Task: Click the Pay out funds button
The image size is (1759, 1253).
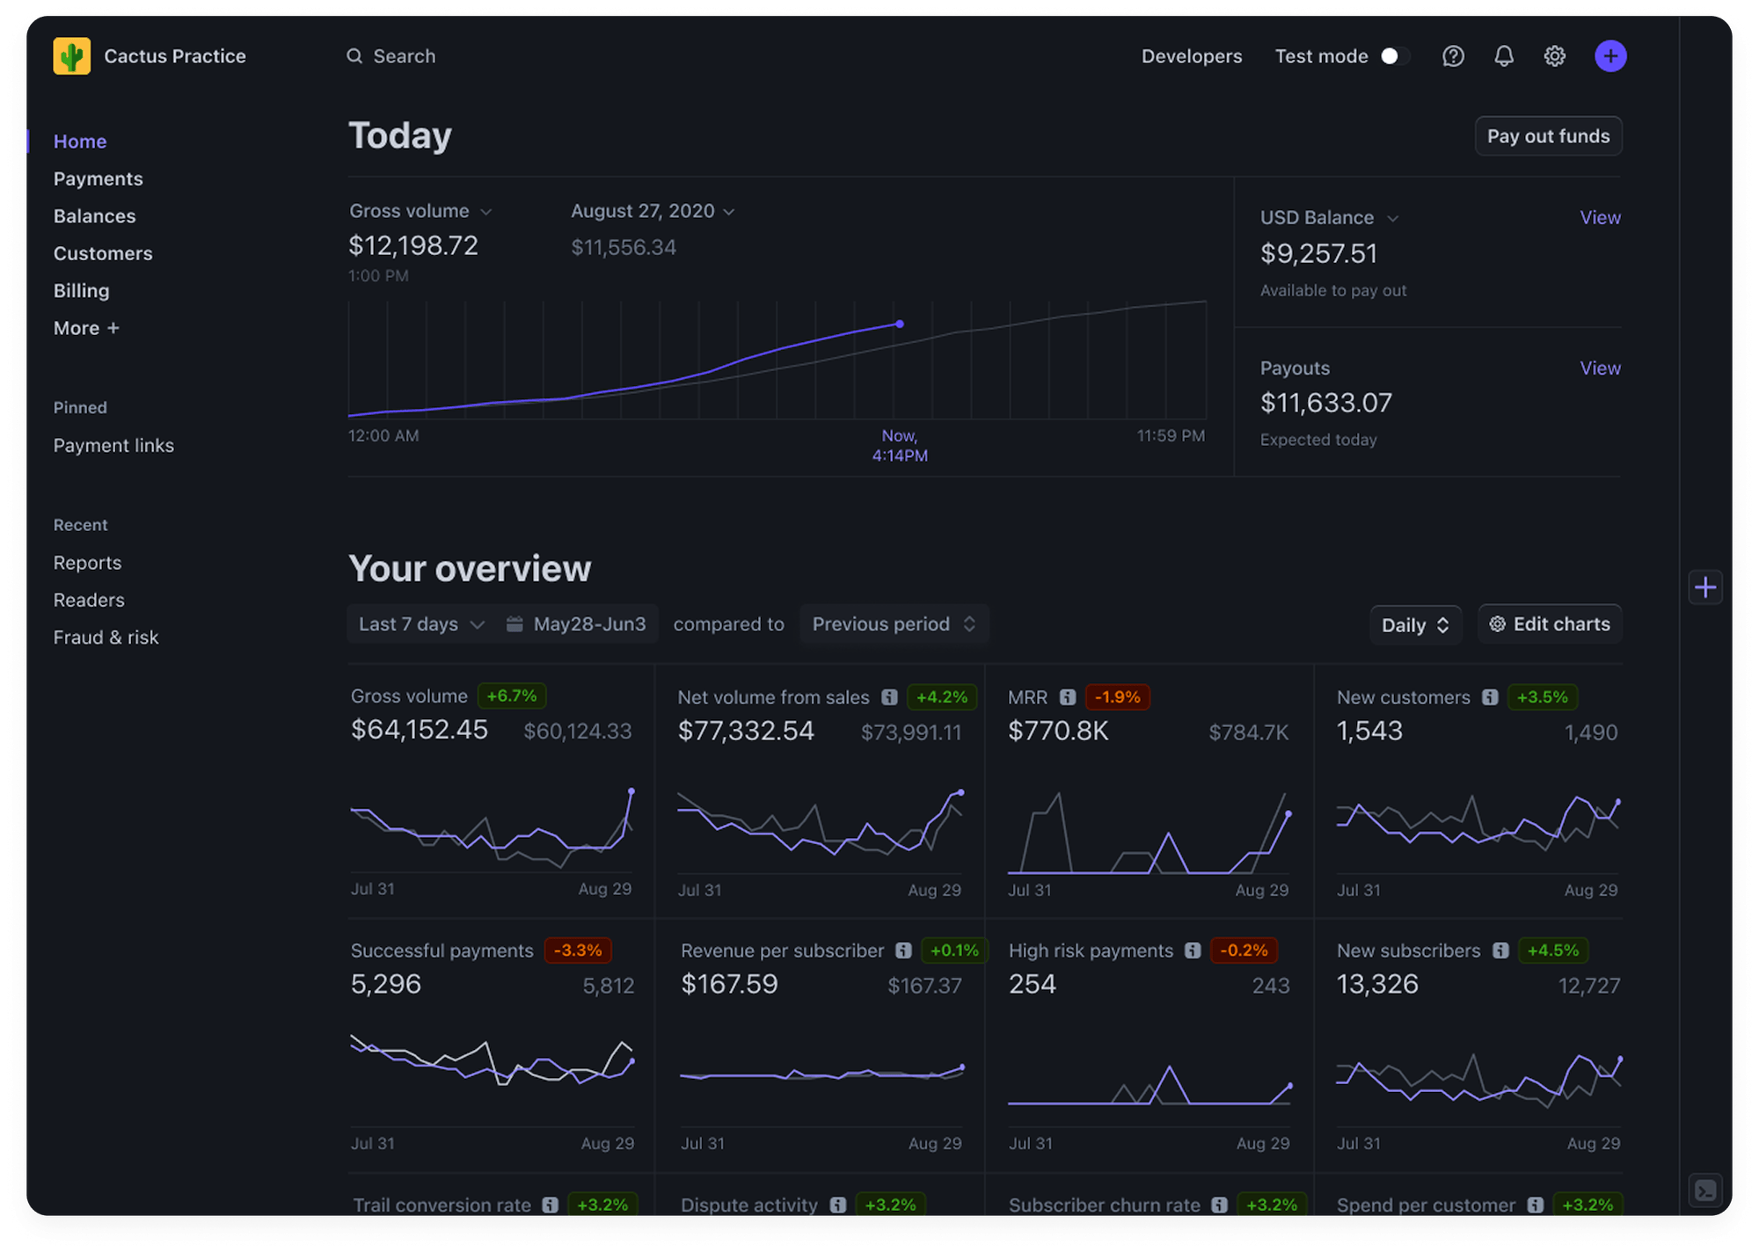Action: pos(1548,135)
